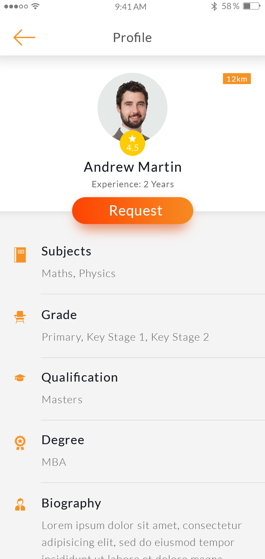Tap the Biography Lorem ipsum paragraph
The width and height of the screenshot is (265, 559).
coord(141,534)
